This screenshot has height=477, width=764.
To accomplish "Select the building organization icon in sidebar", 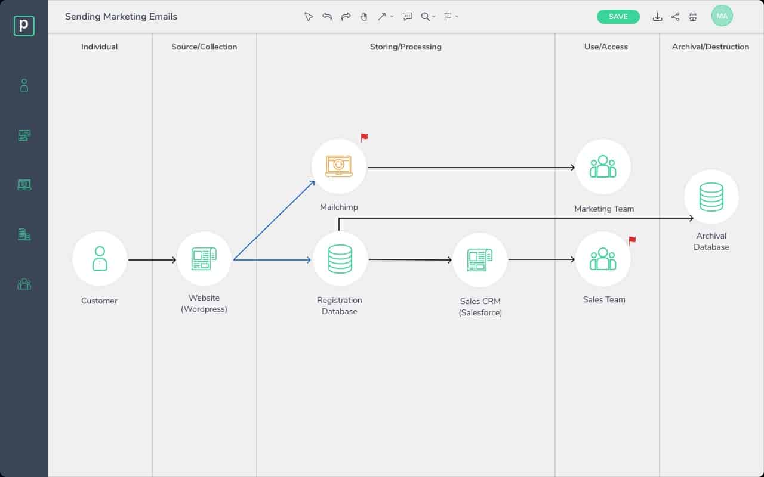I will click(24, 234).
